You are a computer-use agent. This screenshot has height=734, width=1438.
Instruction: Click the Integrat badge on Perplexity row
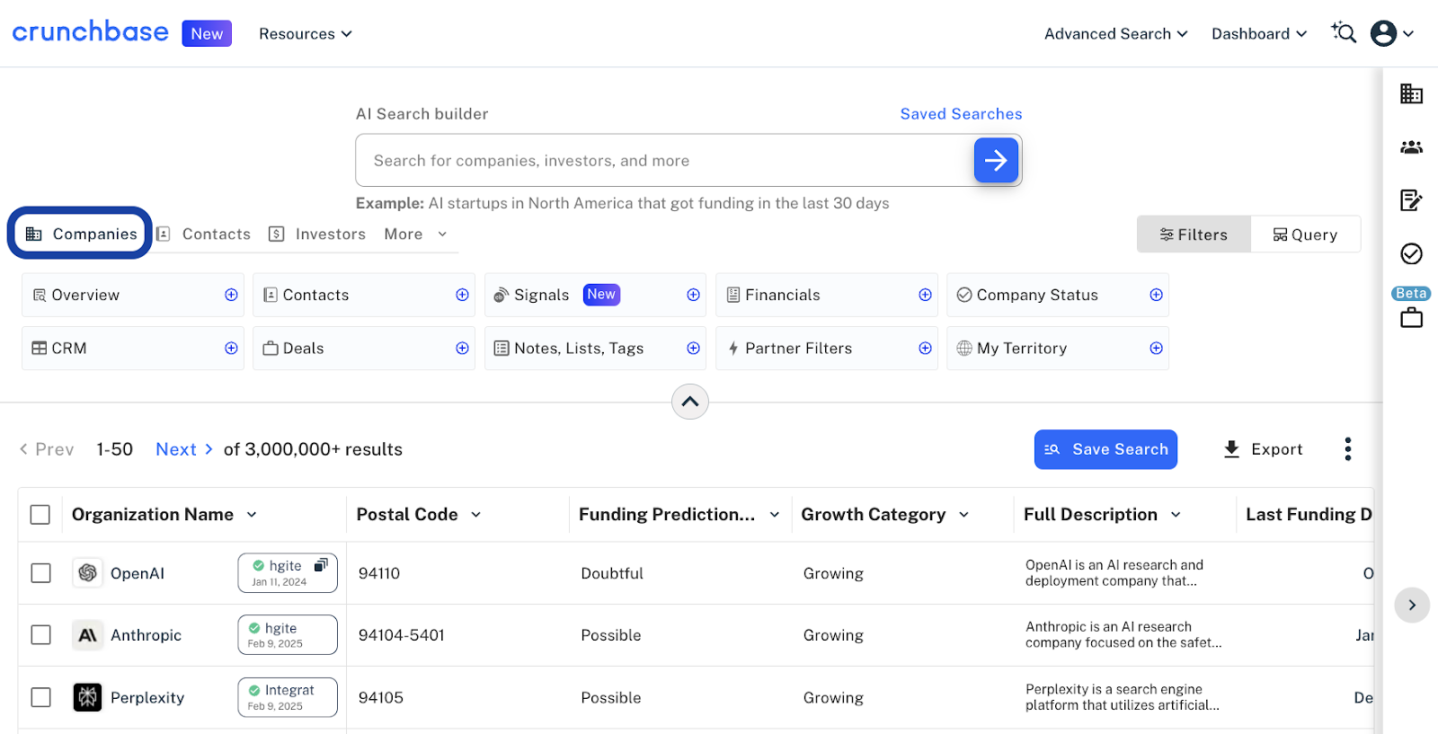(288, 697)
